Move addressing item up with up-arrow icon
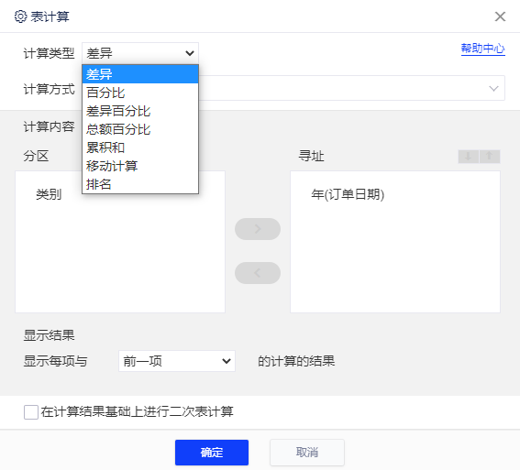Viewport: 520px width, 470px height. pyautogui.click(x=490, y=157)
